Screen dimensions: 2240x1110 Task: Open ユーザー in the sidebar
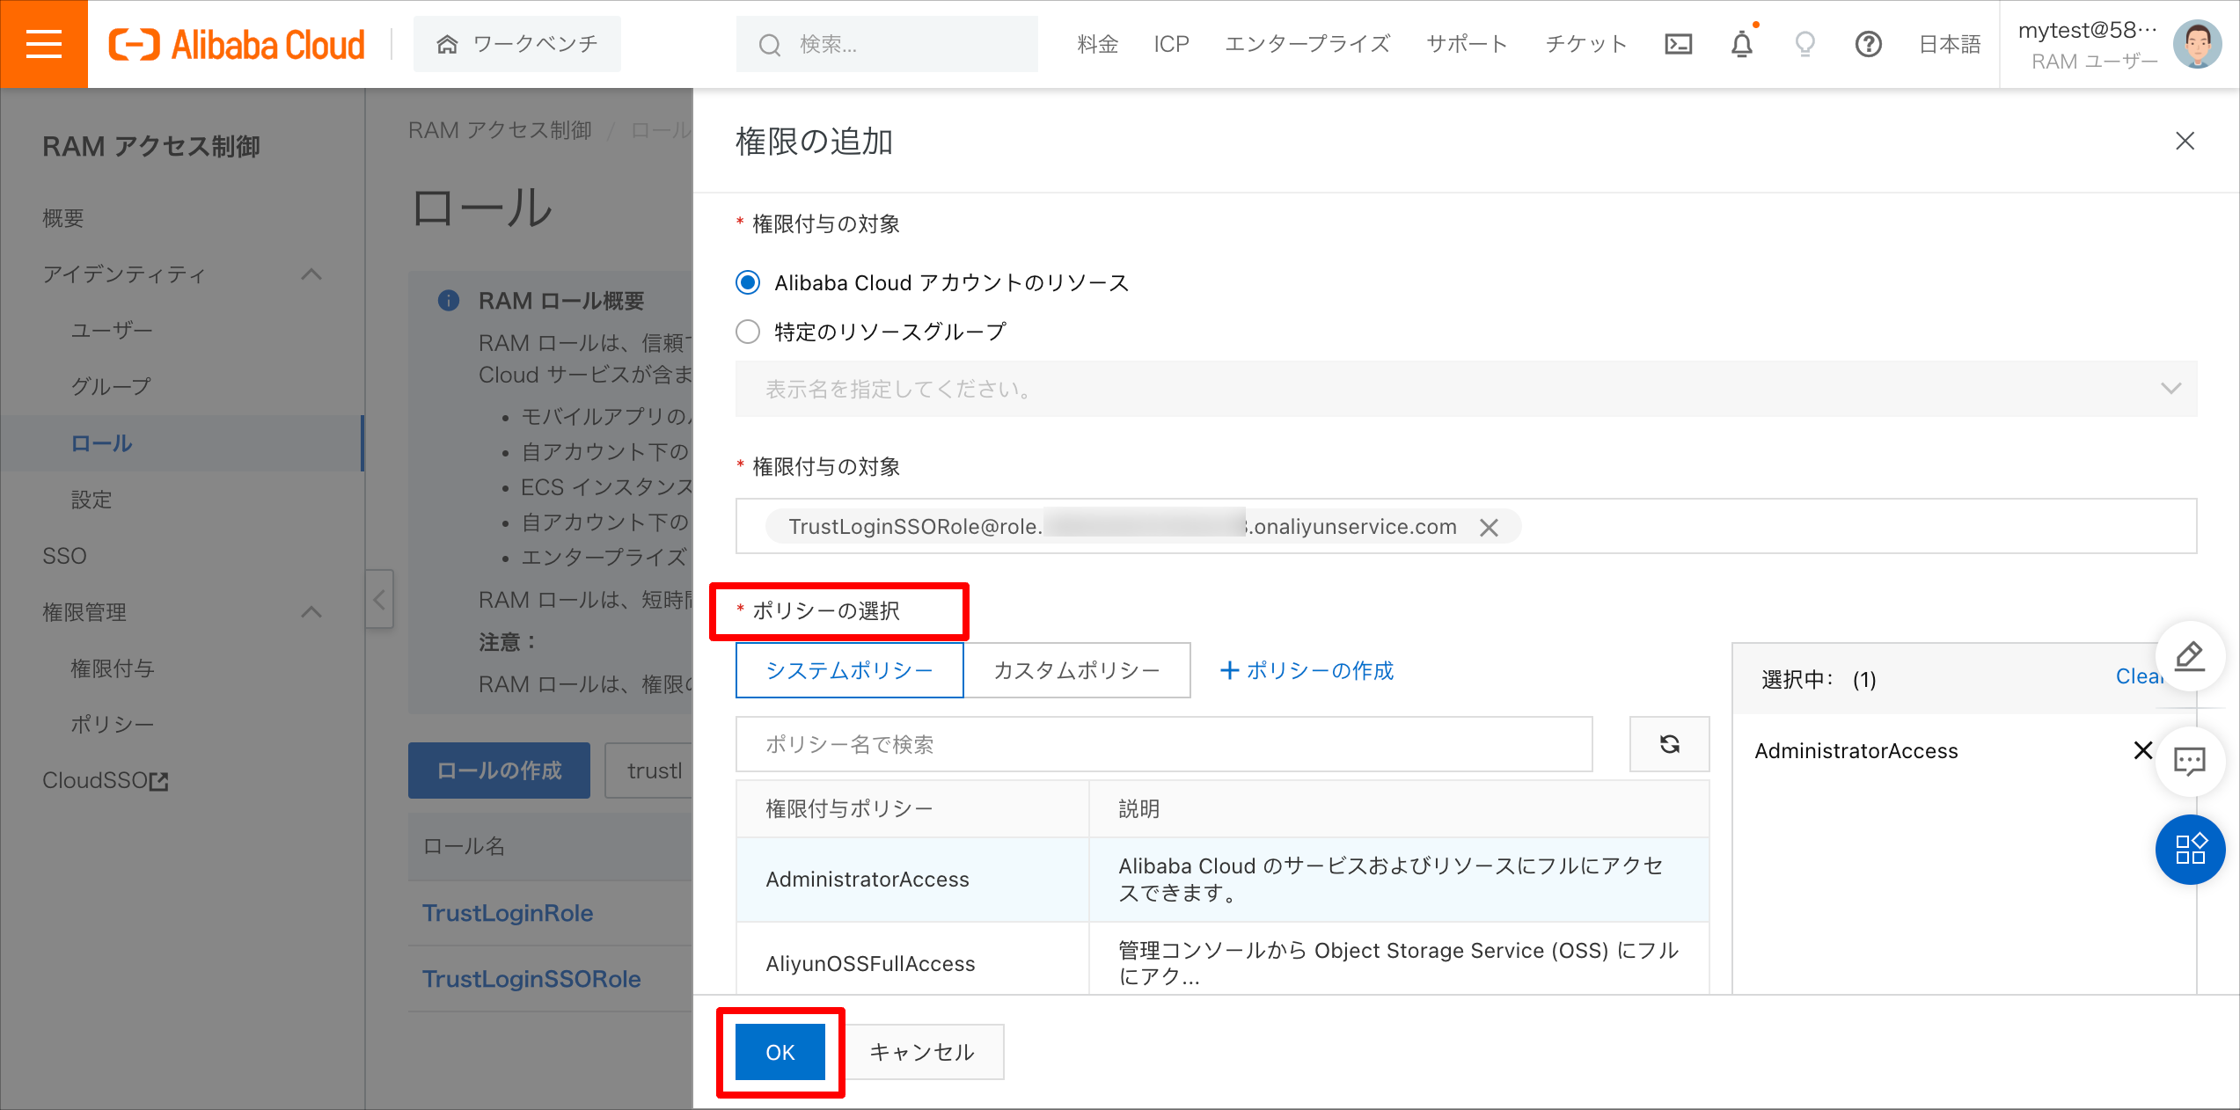click(x=112, y=331)
